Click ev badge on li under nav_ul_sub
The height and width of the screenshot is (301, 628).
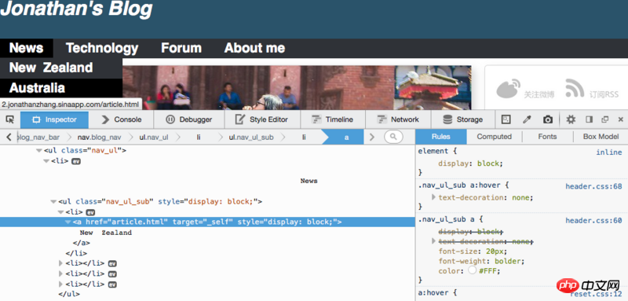90,212
